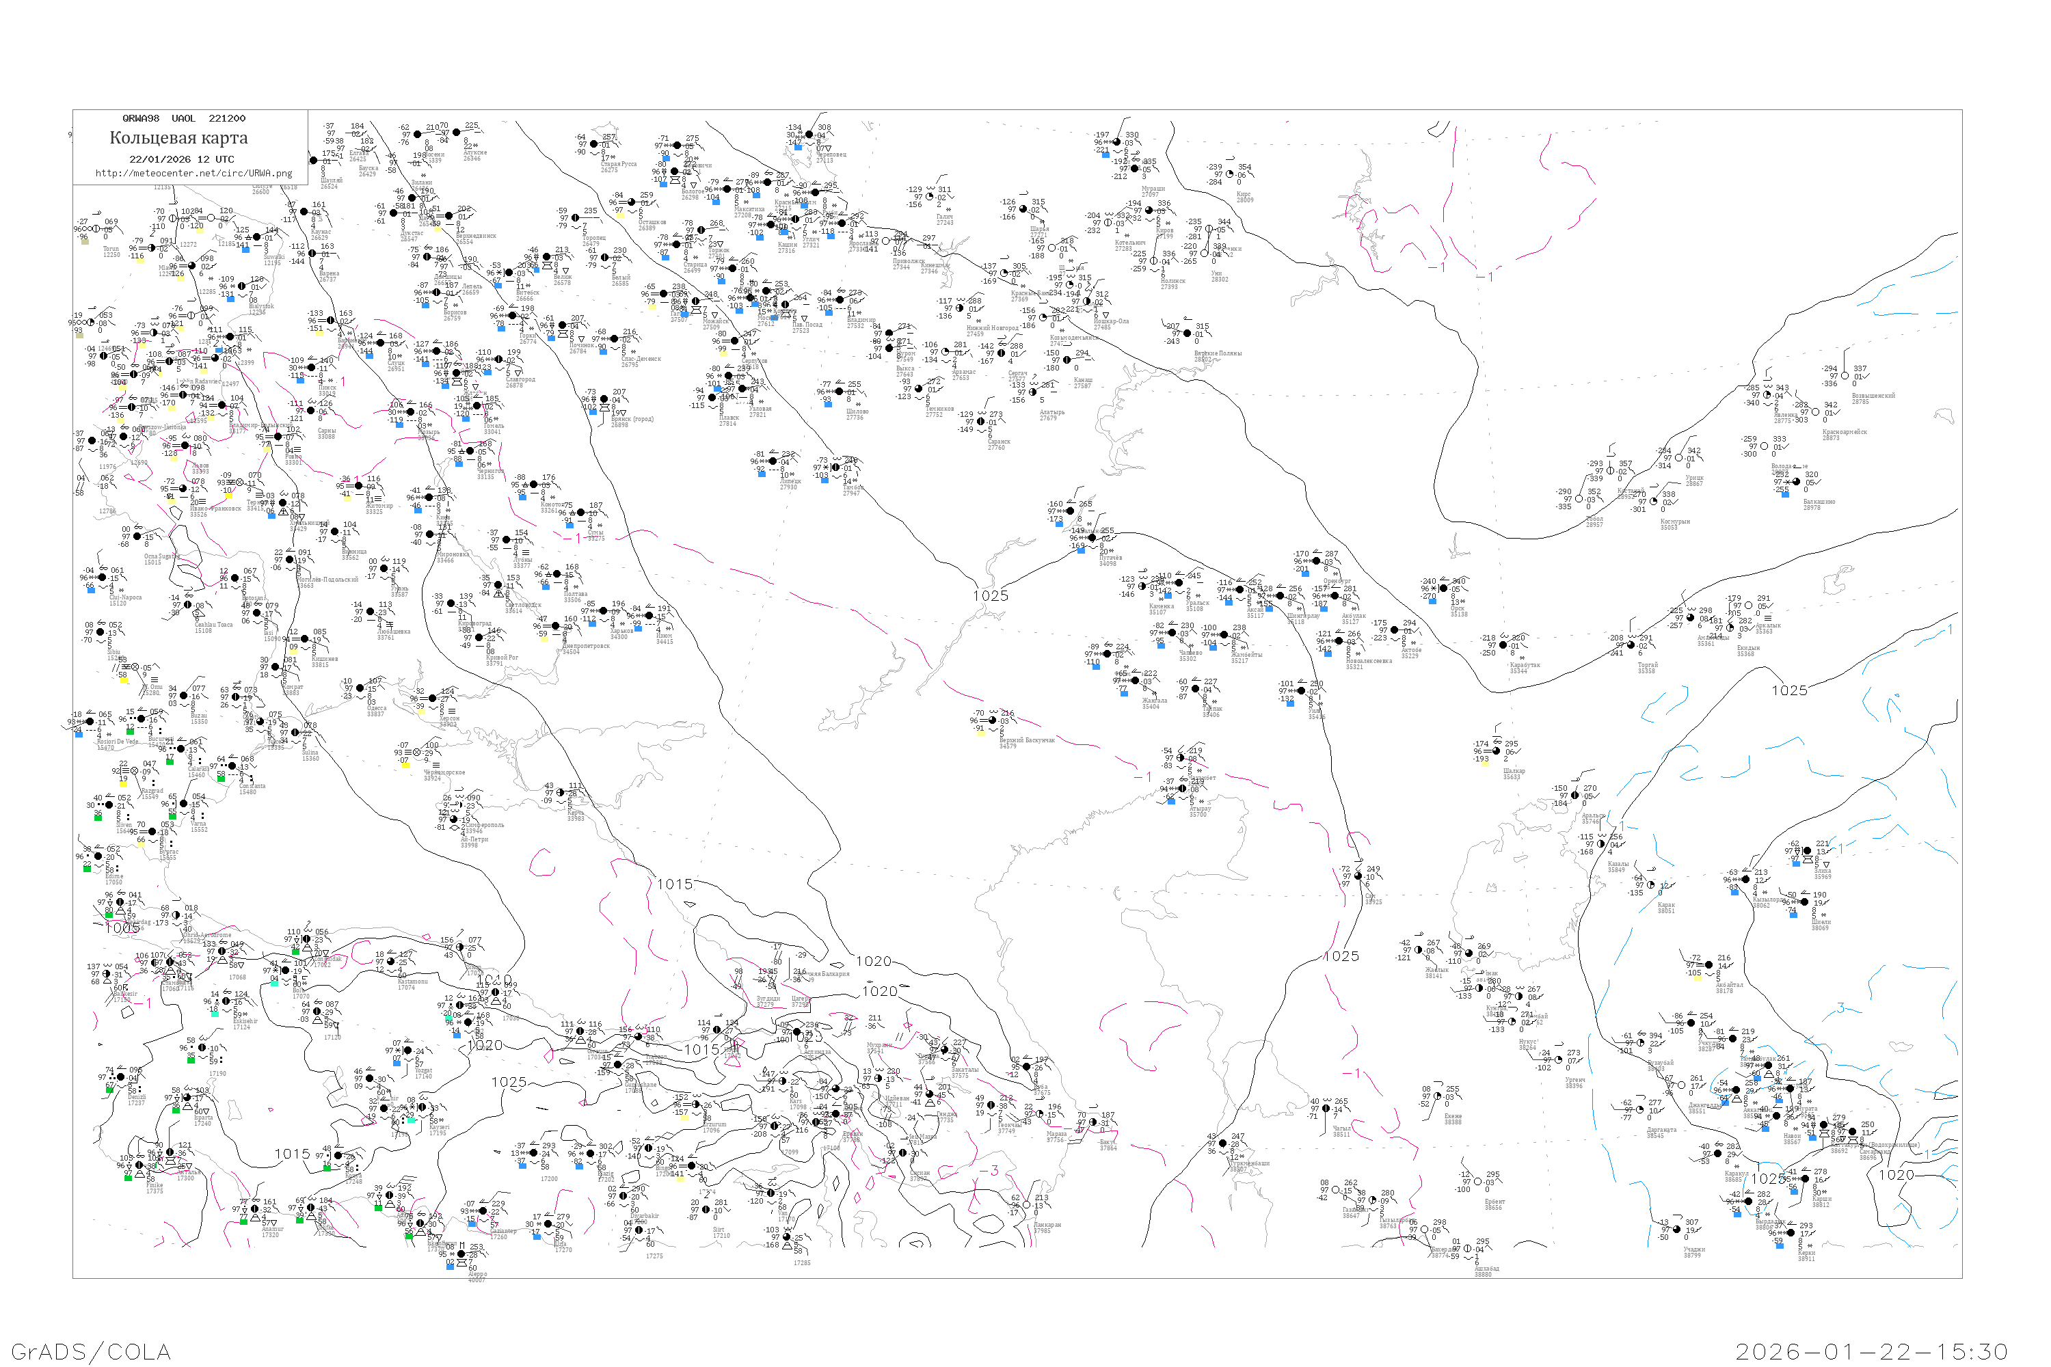Click the Актобе station plot circle

pyautogui.click(x=1395, y=631)
